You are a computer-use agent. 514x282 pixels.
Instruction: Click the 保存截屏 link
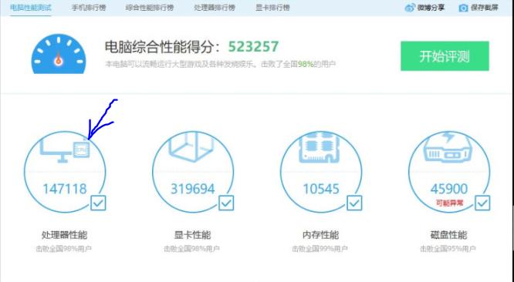click(485, 8)
